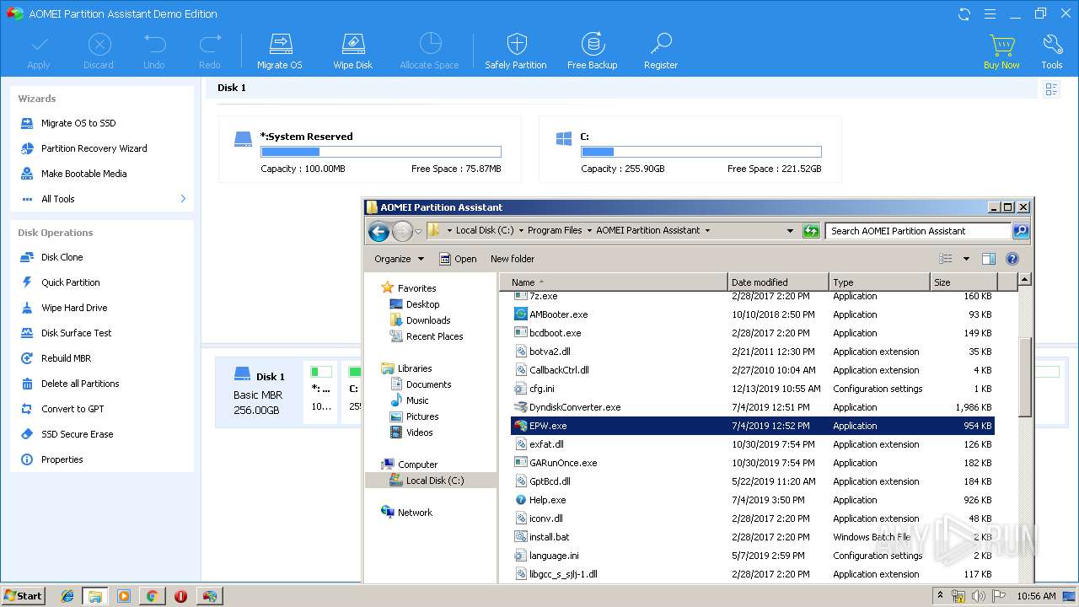Start the Disk Clone operation
The width and height of the screenshot is (1079, 607).
(x=62, y=257)
